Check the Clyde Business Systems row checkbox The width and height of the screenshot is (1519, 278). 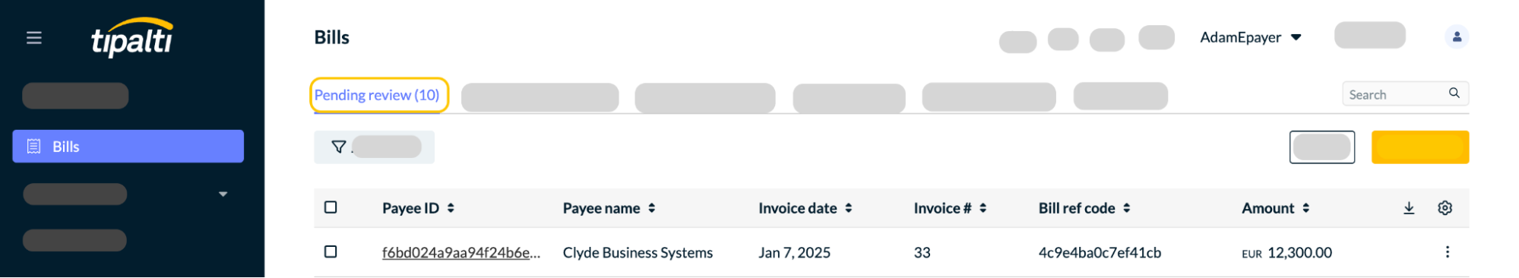331,251
